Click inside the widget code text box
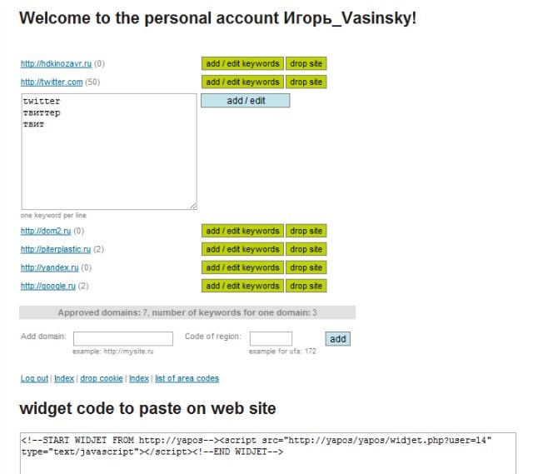533x474 pixels. [x=266, y=454]
